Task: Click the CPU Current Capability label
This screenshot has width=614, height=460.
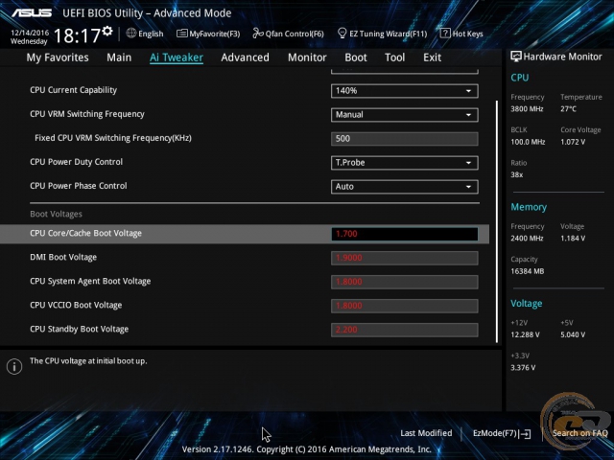Action: (73, 90)
